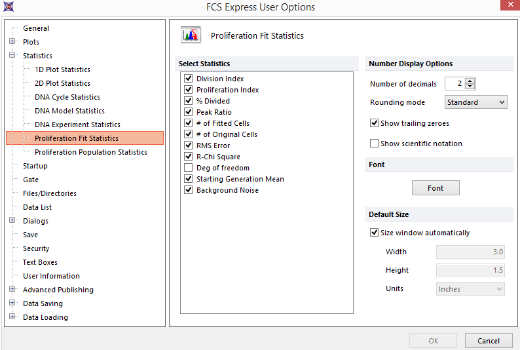The height and width of the screenshot is (350, 520).
Task: Open the Rounding mode dropdown
Action: [x=475, y=102]
